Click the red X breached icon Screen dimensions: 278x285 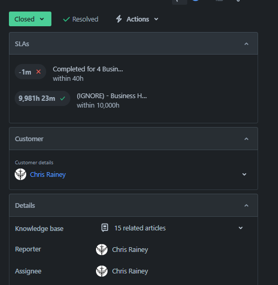point(38,71)
